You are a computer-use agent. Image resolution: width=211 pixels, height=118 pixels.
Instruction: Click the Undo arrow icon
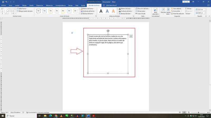(6, 2)
